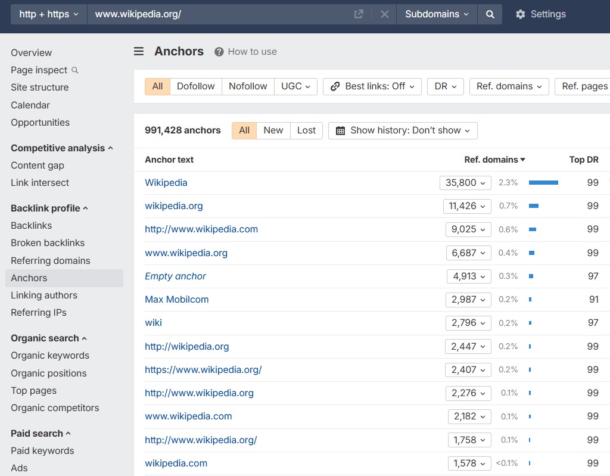Click http://www.wikipedia.com anchor link

[x=201, y=229]
